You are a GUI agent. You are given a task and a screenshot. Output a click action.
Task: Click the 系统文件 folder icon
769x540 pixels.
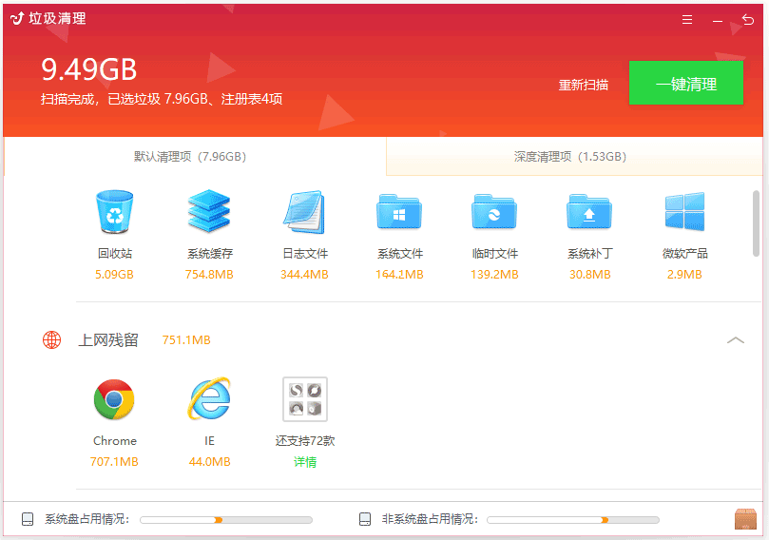(x=399, y=212)
